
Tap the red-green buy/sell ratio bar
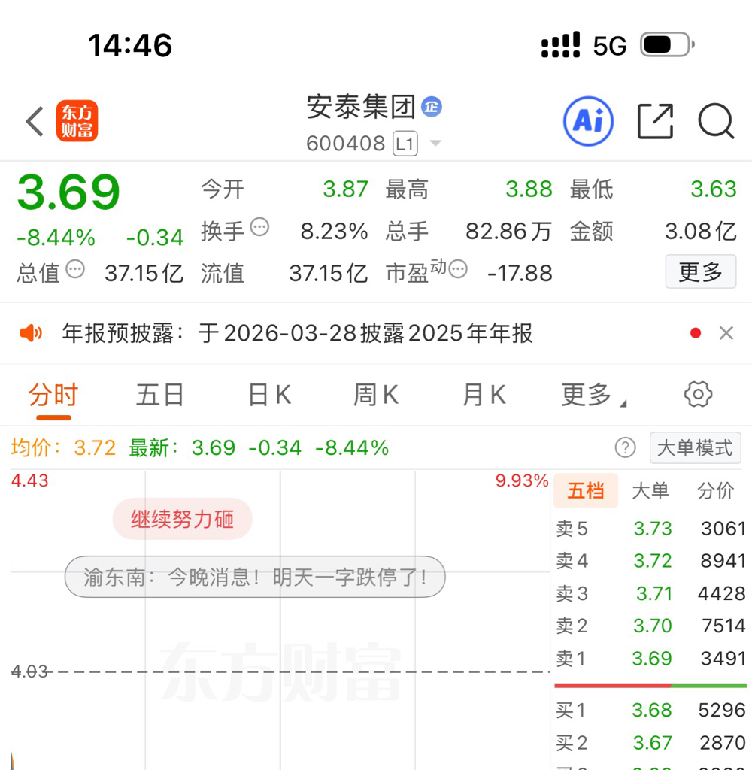click(650, 685)
